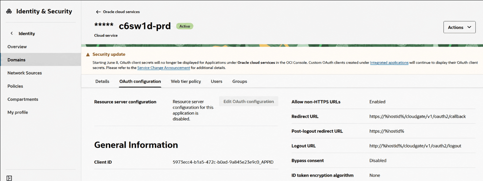This screenshot has width=483, height=181.
Task: Navigate to Compartments
Action: tap(23, 99)
